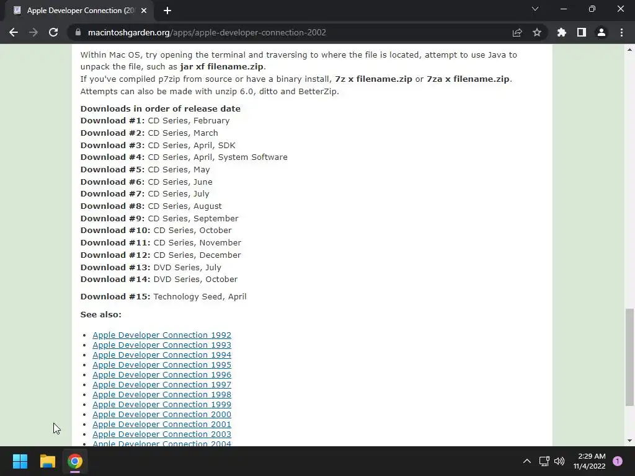Click the 'See also:' heading
Screen dimensions: 635x476
(101, 314)
